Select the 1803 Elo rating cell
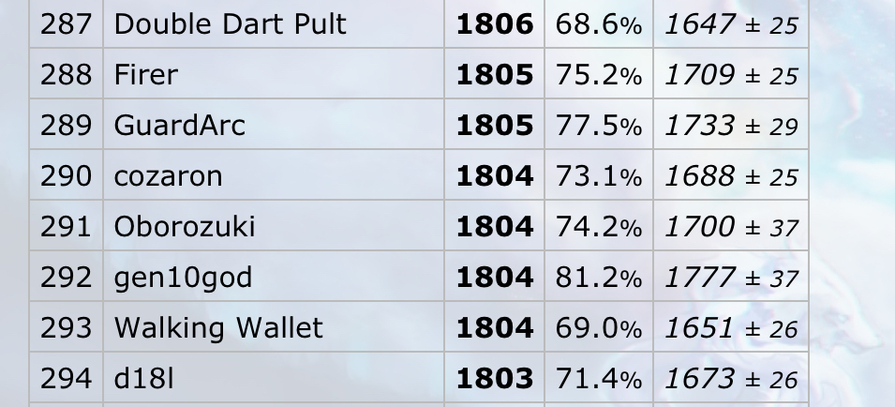 494,378
